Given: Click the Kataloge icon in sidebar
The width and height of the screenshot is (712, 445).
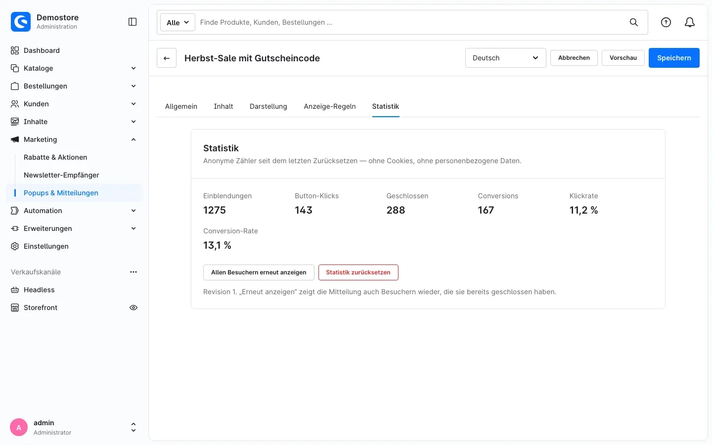Looking at the screenshot, I should point(15,68).
